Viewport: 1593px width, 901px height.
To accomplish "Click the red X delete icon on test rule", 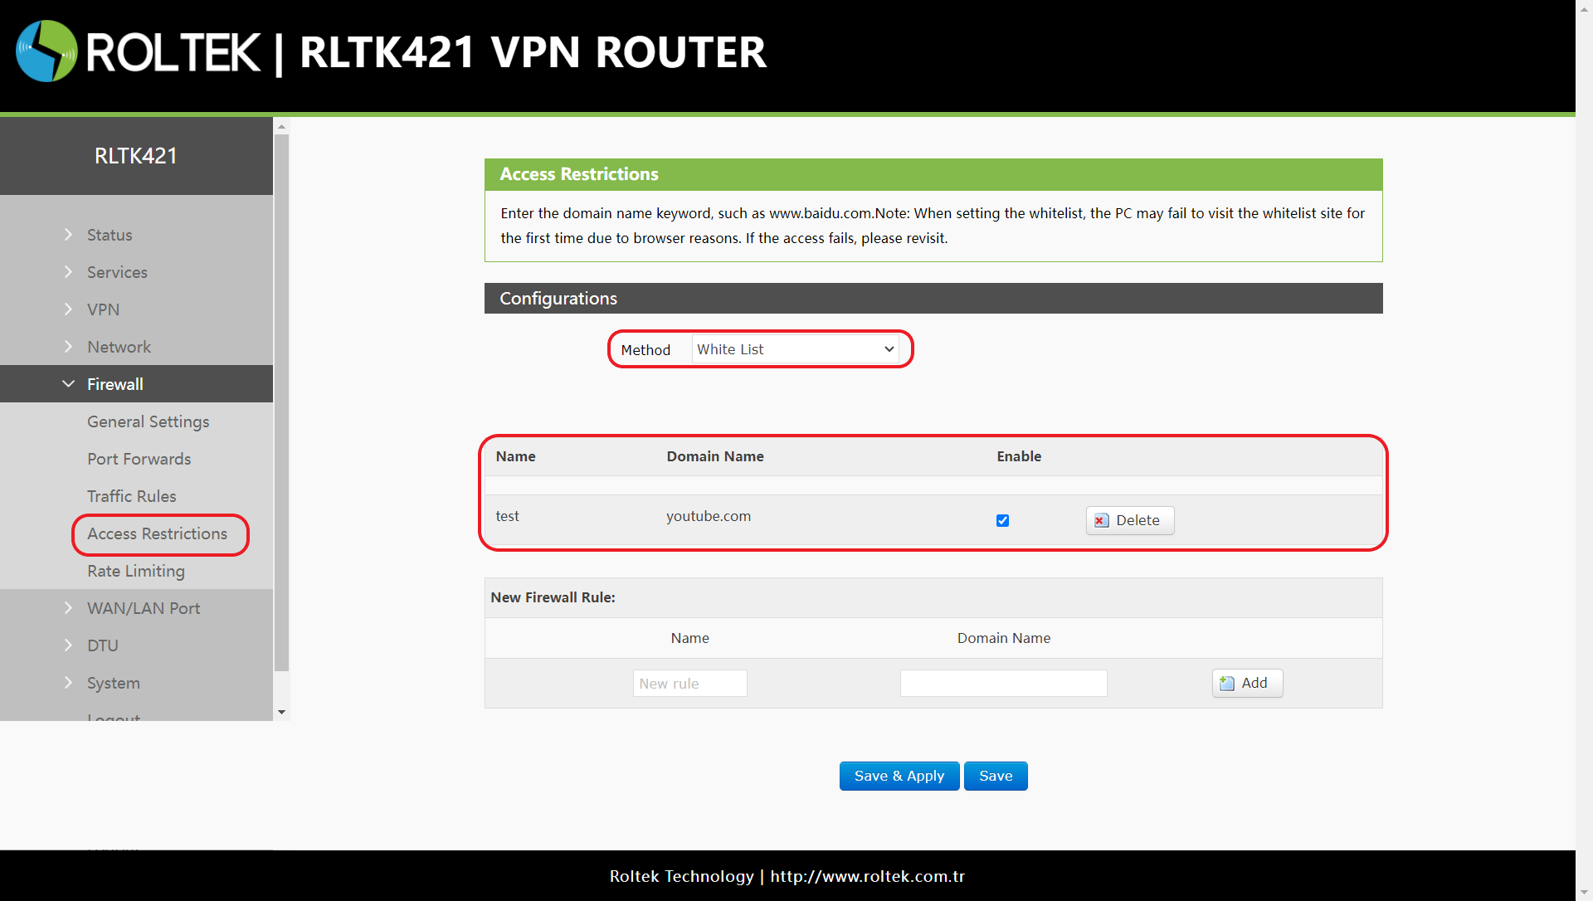I will [x=1101, y=520].
